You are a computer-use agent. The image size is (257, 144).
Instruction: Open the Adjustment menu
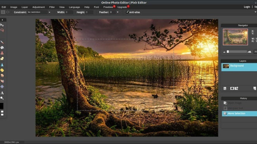39,7
